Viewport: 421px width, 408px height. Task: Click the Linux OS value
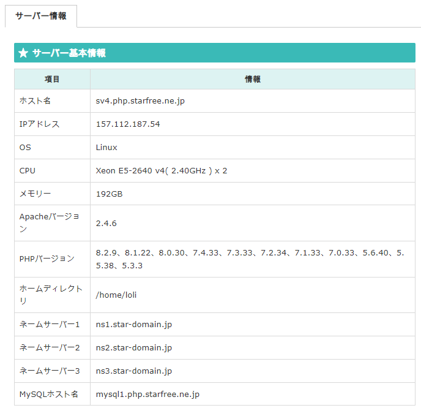pos(106,148)
